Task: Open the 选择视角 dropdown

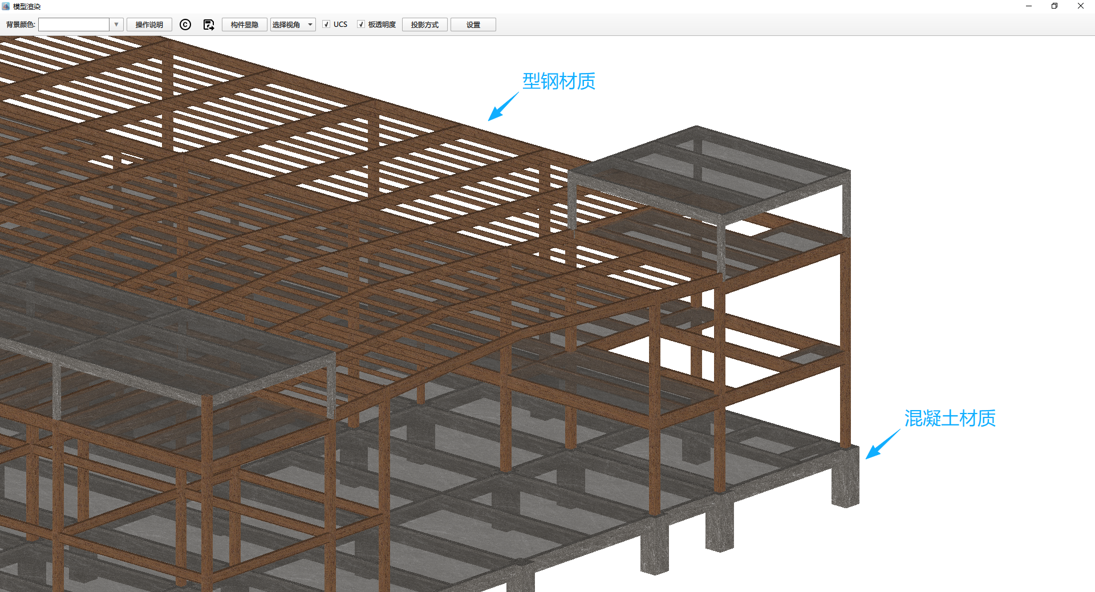Action: click(x=293, y=25)
